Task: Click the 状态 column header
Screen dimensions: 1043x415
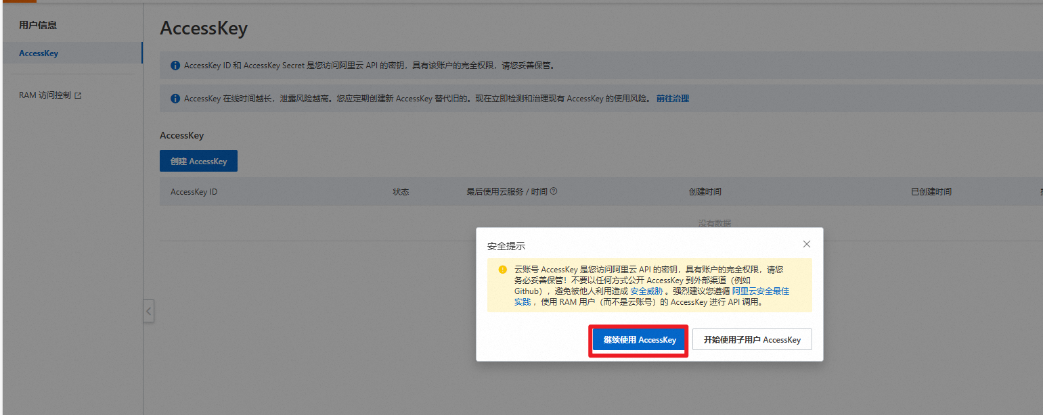Action: 401,192
